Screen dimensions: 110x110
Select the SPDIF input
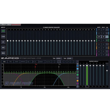pos(3,31)
